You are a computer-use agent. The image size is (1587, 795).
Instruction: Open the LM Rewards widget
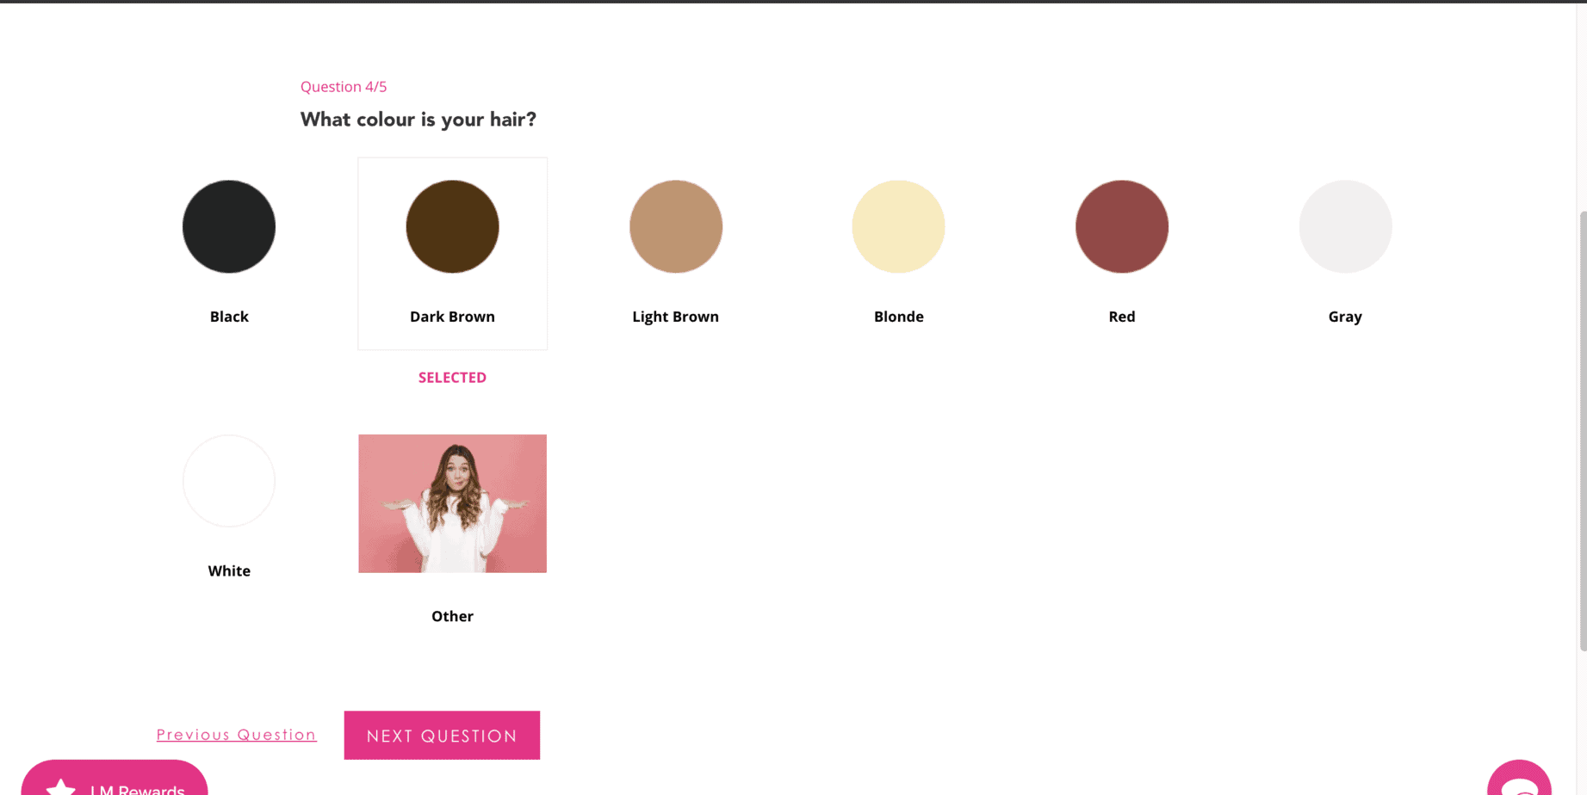136,787
